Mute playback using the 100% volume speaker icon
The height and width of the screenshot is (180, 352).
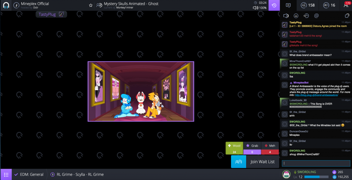[x=255, y=8]
